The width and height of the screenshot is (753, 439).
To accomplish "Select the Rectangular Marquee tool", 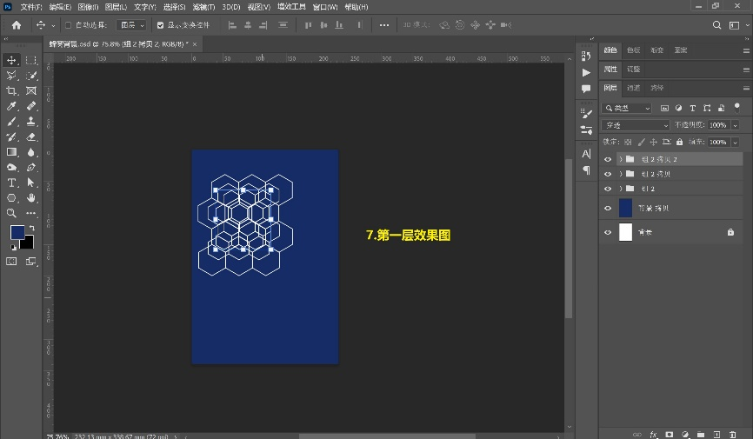I will 31,60.
